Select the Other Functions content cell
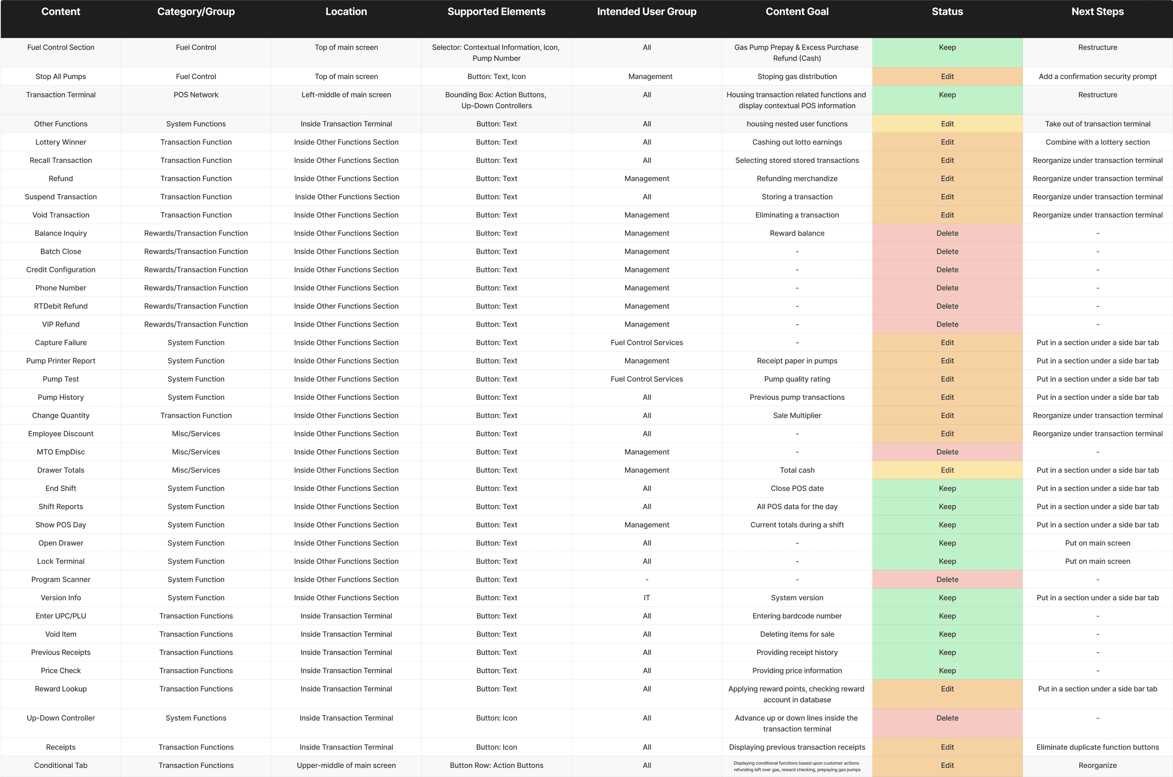Screen dimensions: 1173x777 60,124
